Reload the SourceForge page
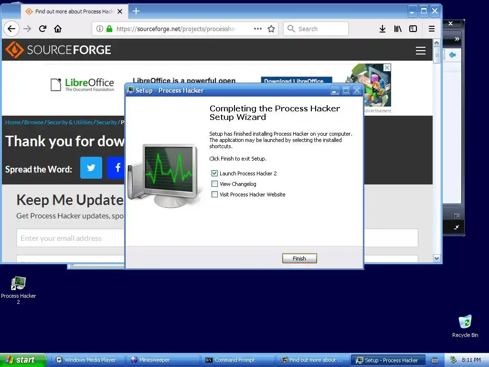This screenshot has width=489, height=367. (x=43, y=29)
